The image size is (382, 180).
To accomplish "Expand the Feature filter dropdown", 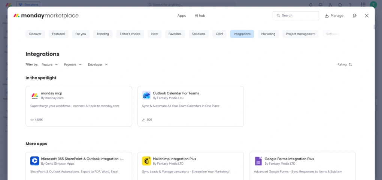I will pyautogui.click(x=50, y=64).
